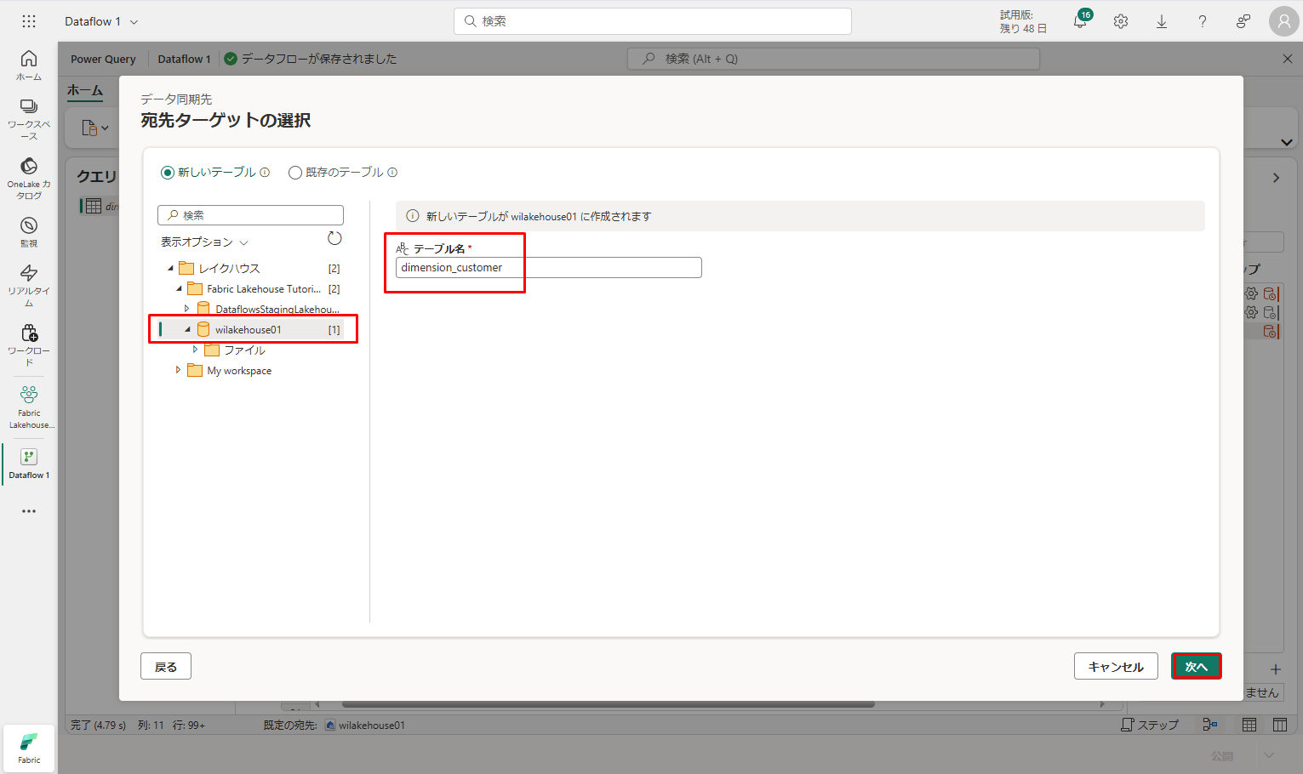Collapse Fabric Lakehouse Tutorial workspace node
The height and width of the screenshot is (774, 1303).
pos(179,289)
